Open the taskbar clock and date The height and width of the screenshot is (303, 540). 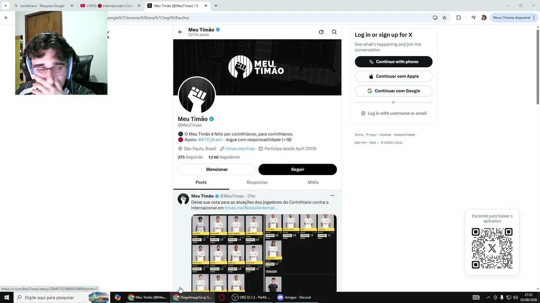(x=529, y=298)
